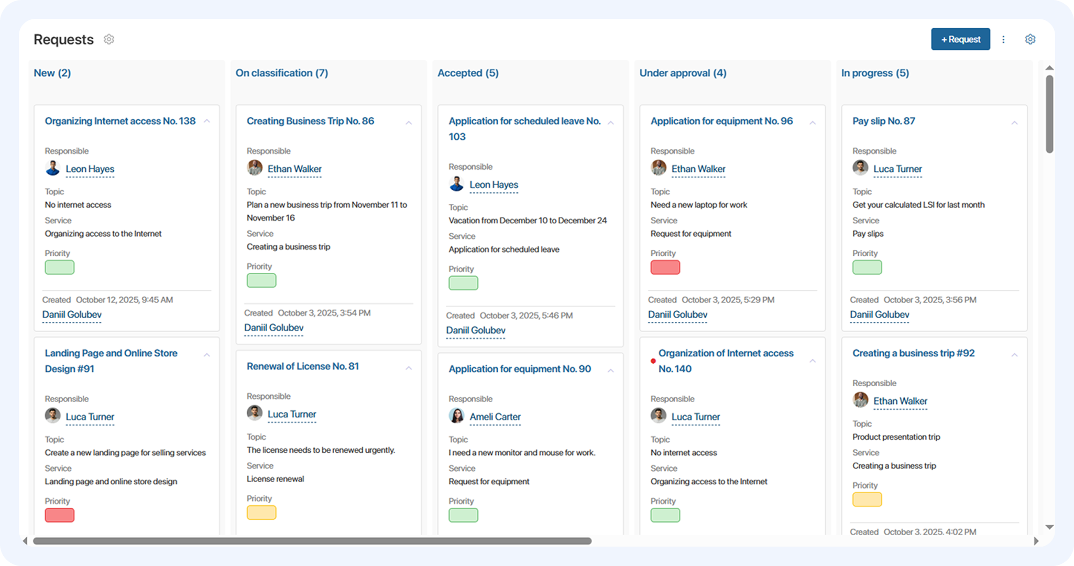Collapse the Organizing Internet access No. 138 card
Screen dimensions: 1074x566
pyautogui.click(x=207, y=121)
